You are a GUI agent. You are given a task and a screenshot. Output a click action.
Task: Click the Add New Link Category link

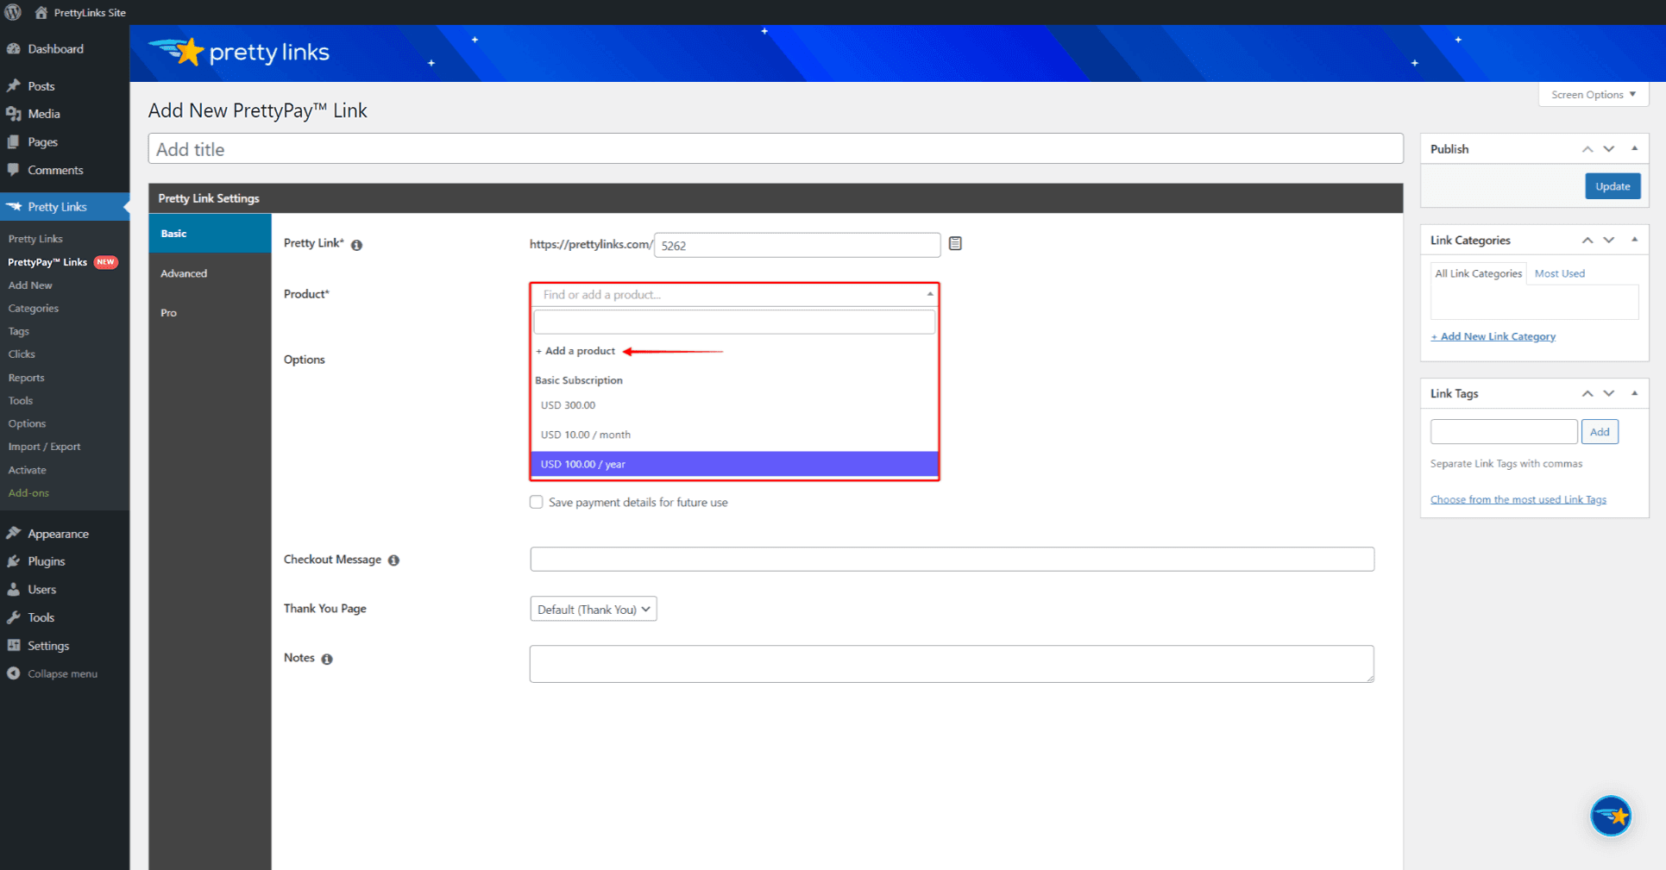pos(1493,336)
